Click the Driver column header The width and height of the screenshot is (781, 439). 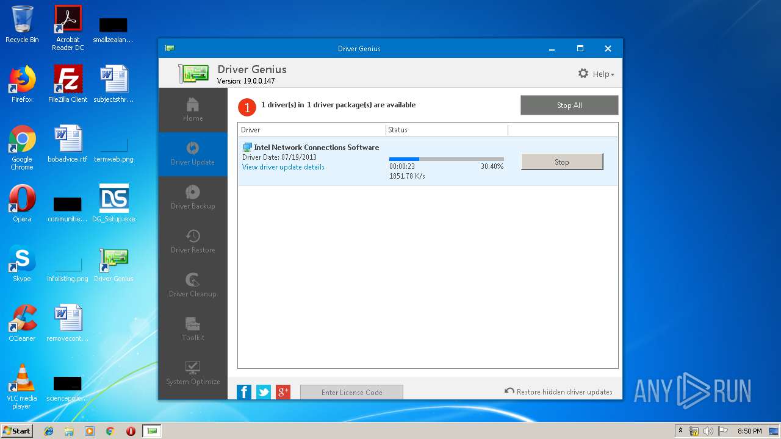coord(312,130)
